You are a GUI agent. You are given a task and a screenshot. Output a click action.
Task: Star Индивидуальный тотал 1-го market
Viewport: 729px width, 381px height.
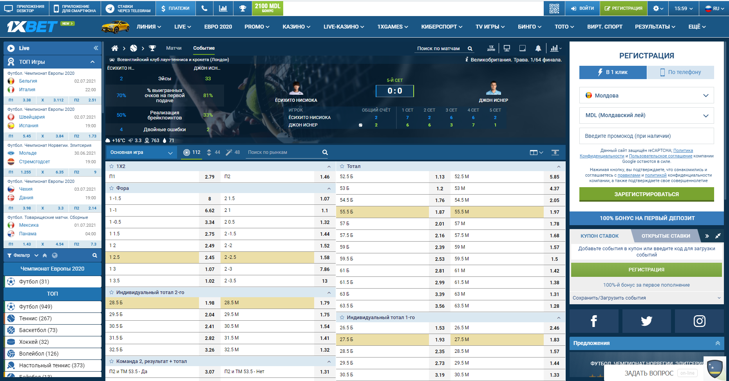click(x=342, y=318)
